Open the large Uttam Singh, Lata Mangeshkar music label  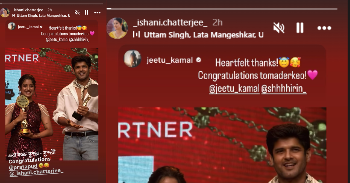204,35
